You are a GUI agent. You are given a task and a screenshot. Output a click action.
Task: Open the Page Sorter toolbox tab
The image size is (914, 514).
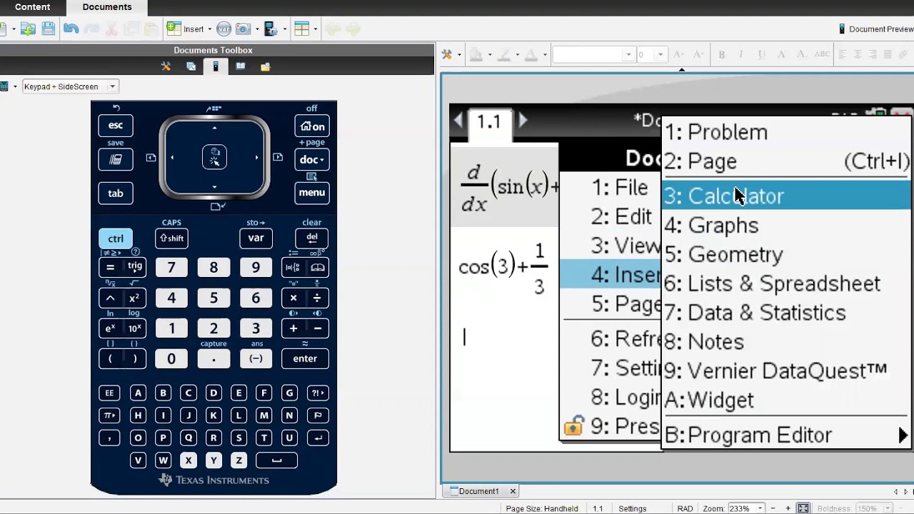[x=191, y=66]
